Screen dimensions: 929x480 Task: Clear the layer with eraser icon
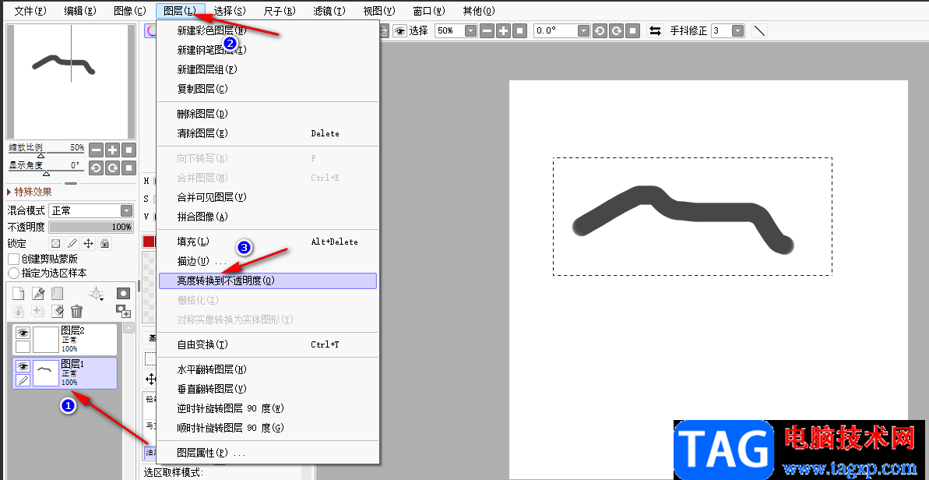pyautogui.click(x=58, y=311)
